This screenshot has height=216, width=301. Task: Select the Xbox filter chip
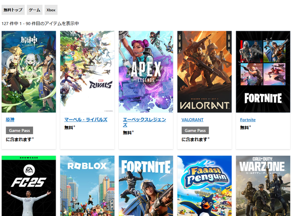pos(51,10)
